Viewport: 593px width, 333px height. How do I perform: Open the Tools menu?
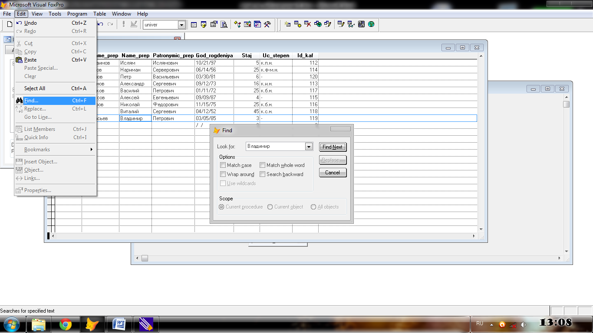(x=55, y=14)
